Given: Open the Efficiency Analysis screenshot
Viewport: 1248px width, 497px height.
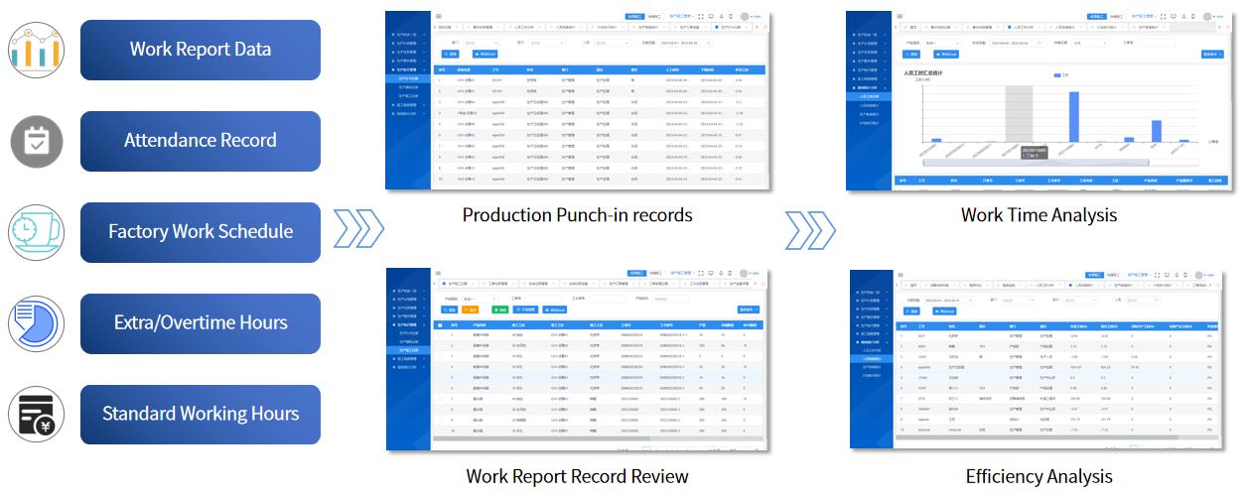Looking at the screenshot, I should [x=1036, y=359].
